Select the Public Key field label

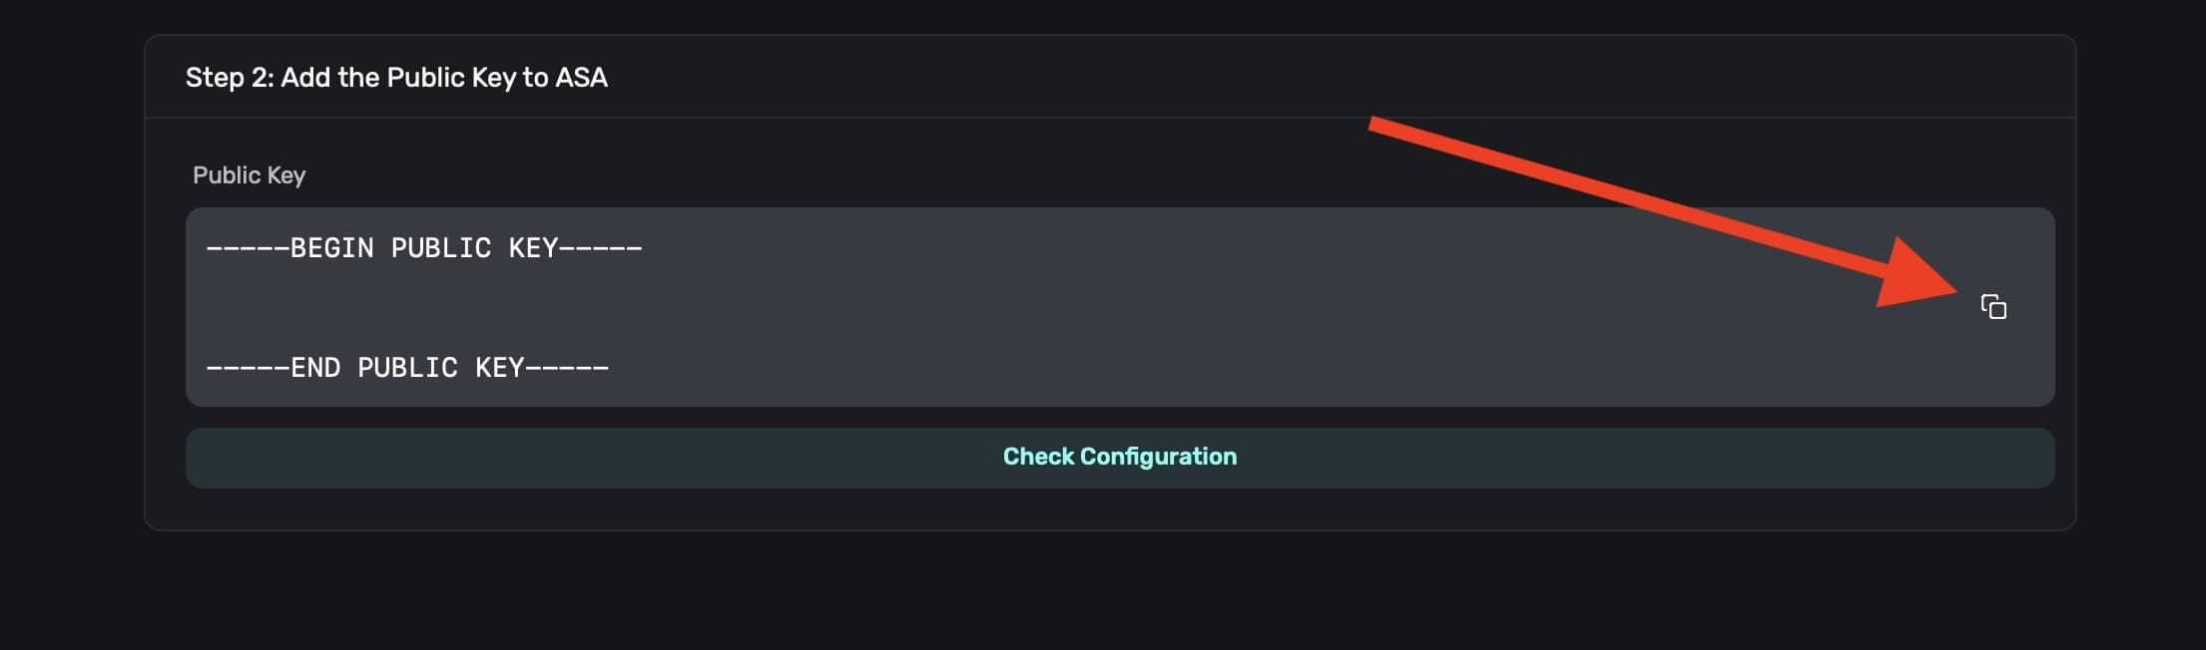point(249,175)
